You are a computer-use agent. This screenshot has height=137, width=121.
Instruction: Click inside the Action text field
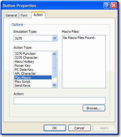(x=60, y=101)
